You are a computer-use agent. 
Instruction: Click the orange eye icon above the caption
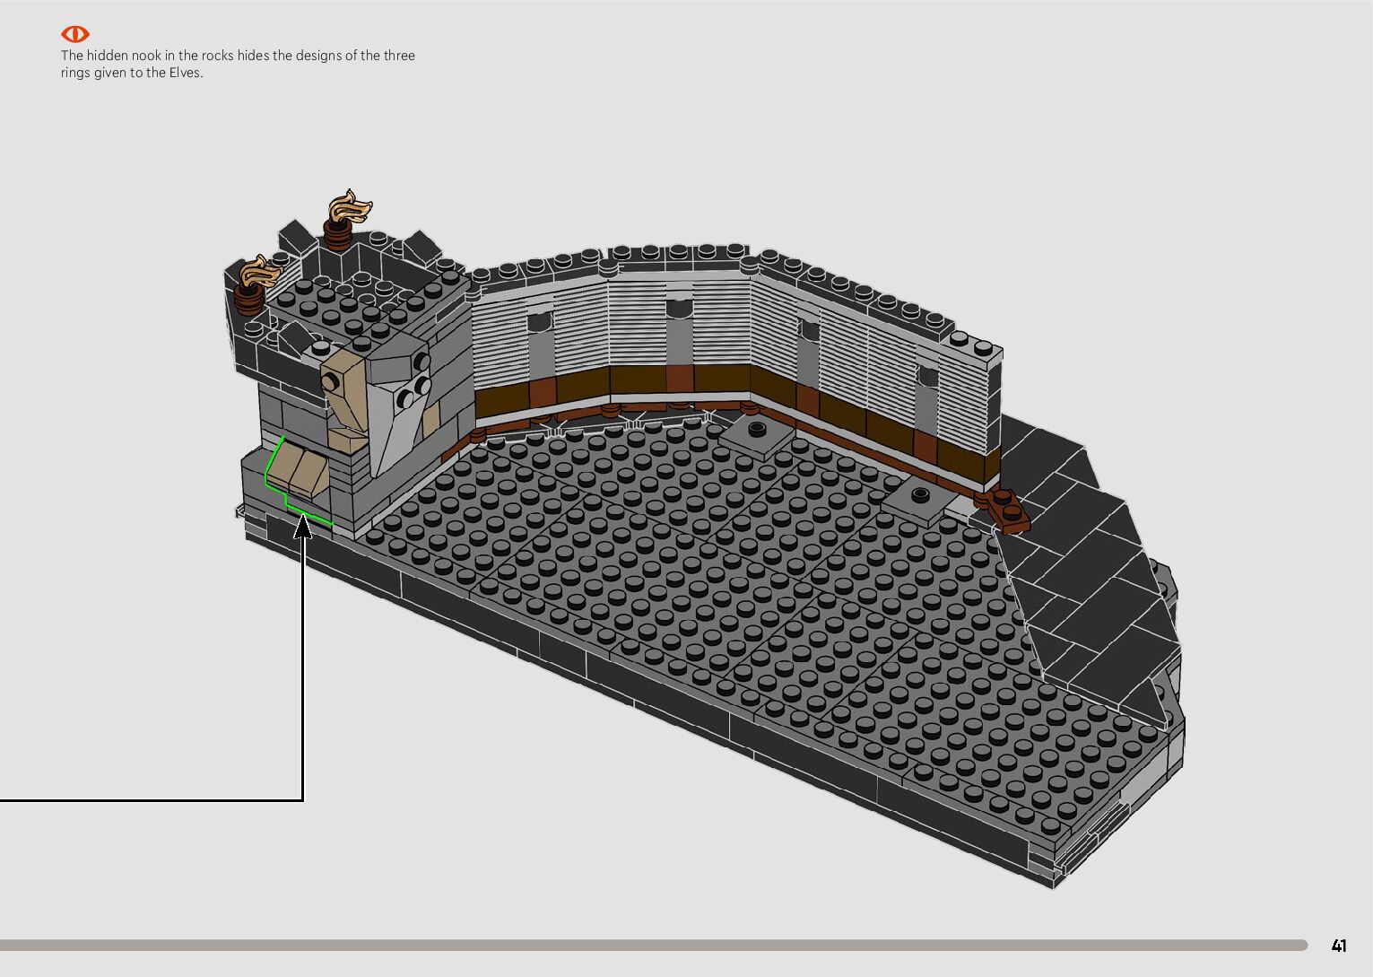pyautogui.click(x=74, y=34)
